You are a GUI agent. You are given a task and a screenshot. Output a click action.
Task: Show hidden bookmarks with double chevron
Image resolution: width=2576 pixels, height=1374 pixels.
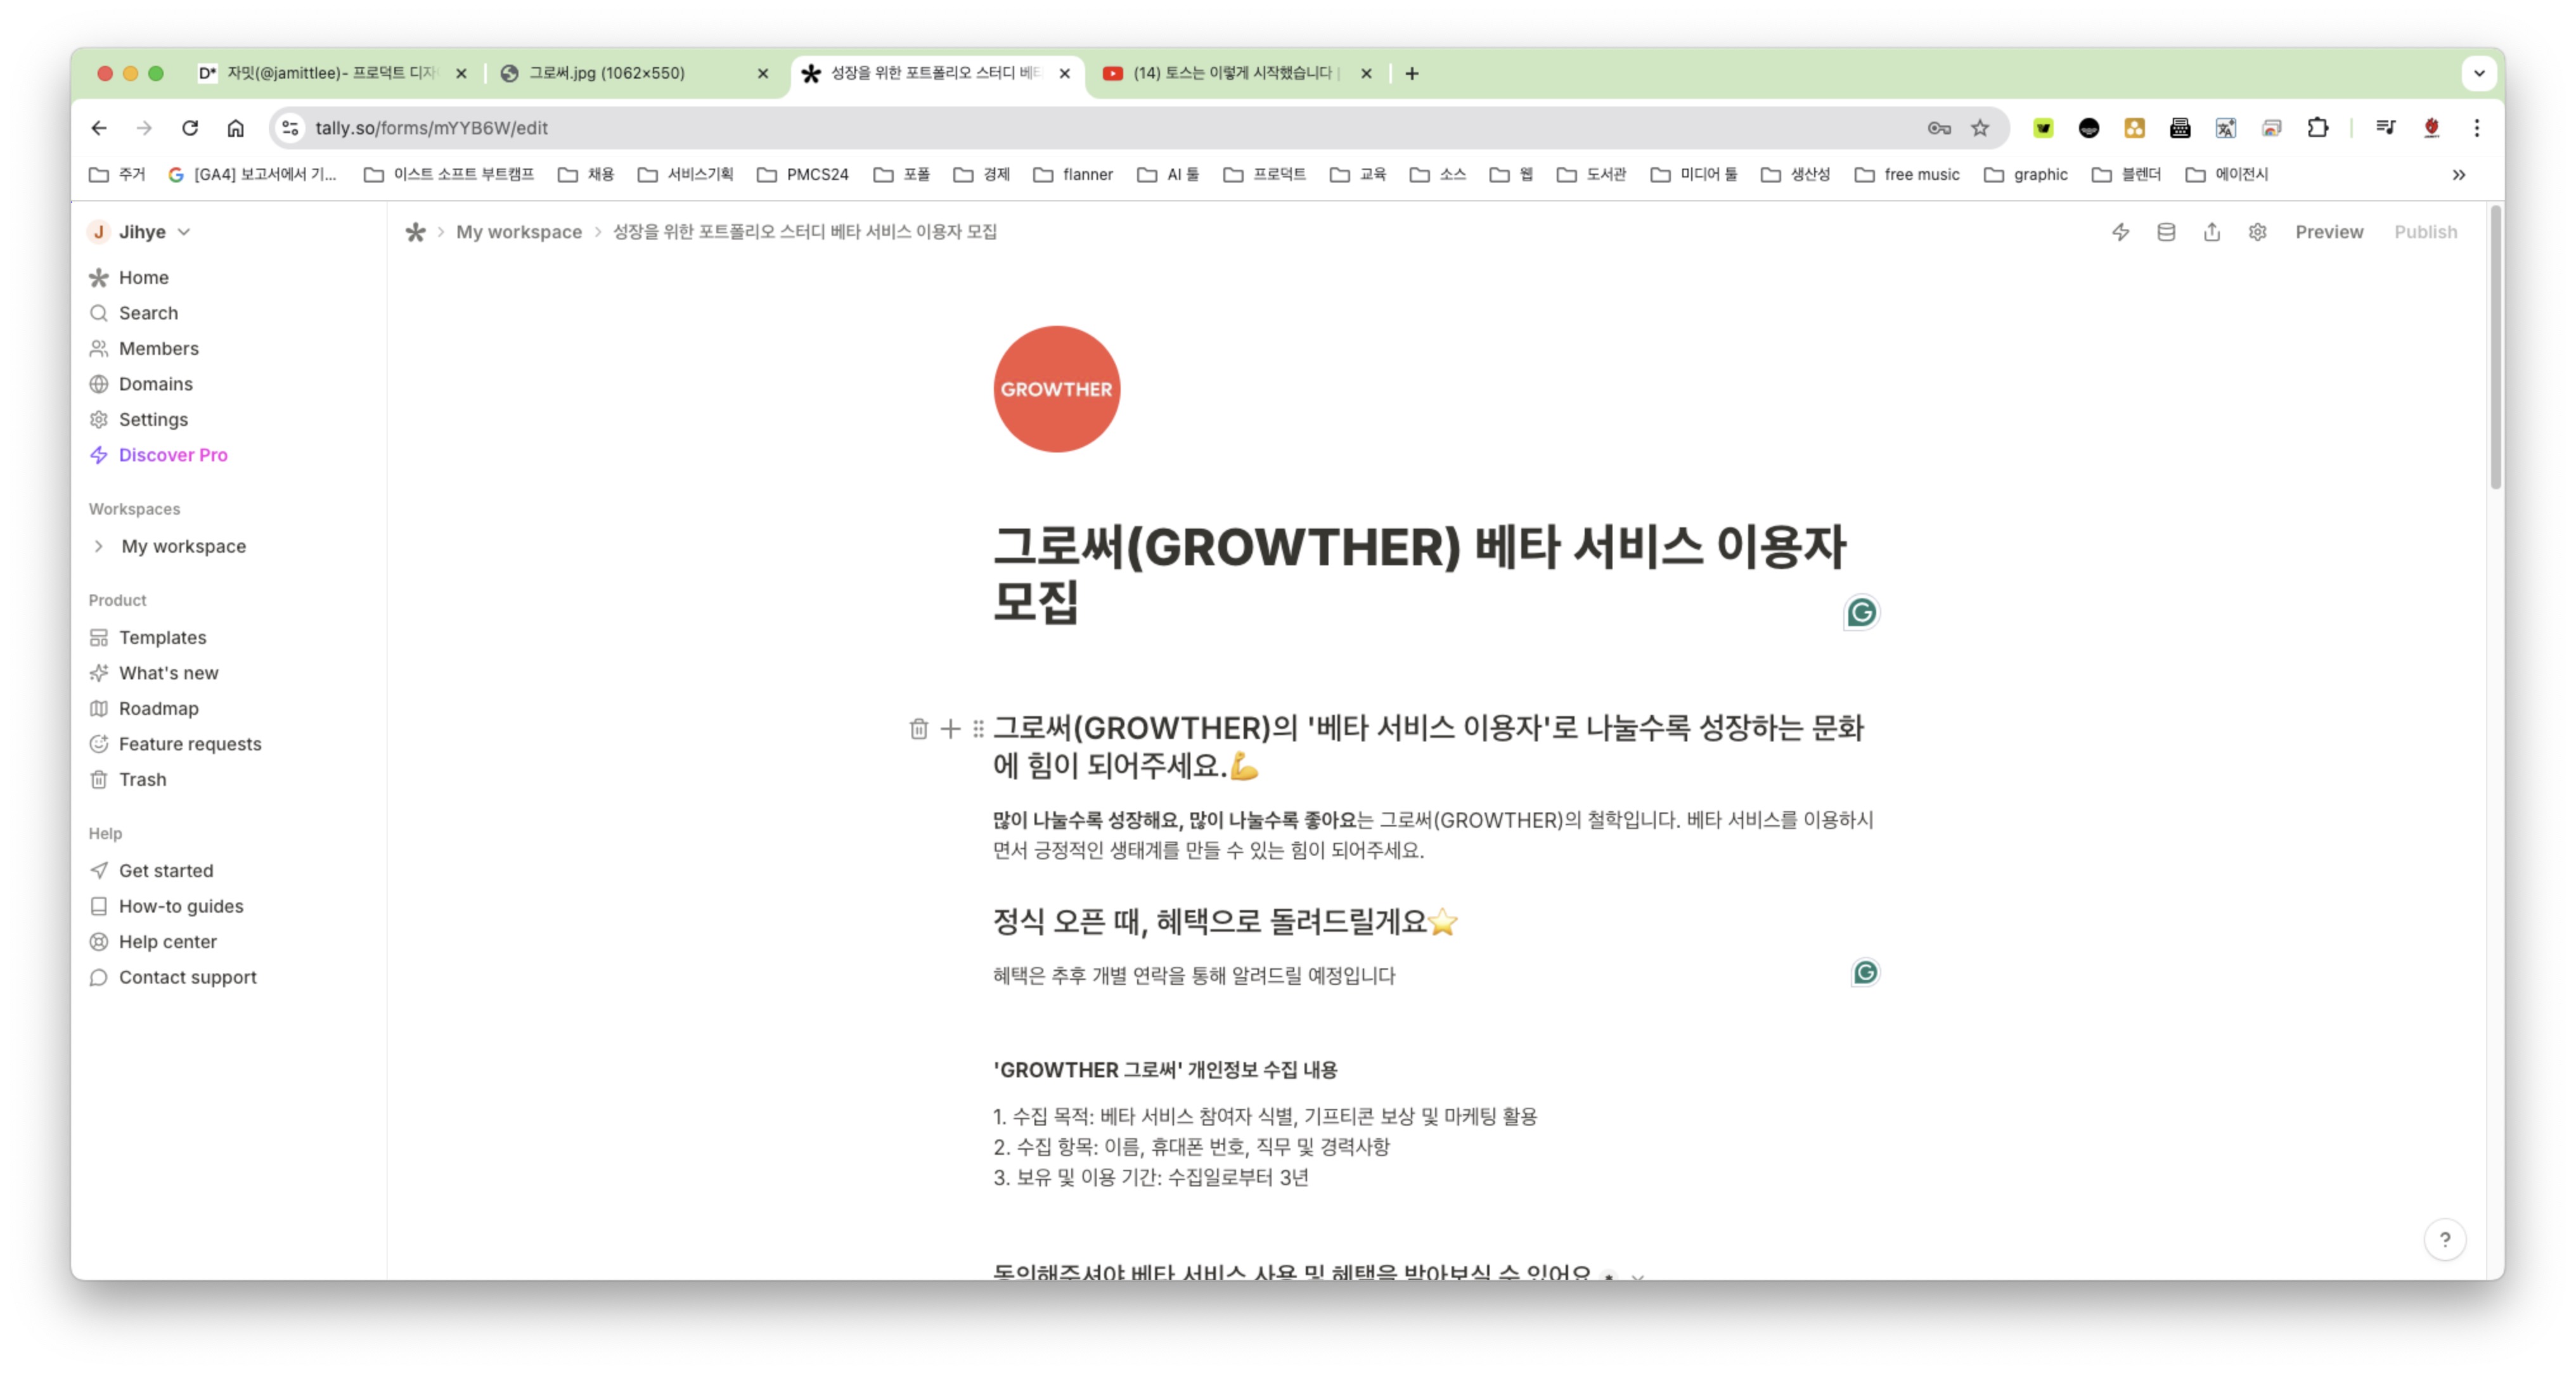pos(2459,175)
